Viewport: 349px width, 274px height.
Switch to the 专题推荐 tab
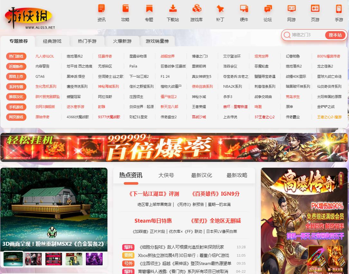(18, 41)
